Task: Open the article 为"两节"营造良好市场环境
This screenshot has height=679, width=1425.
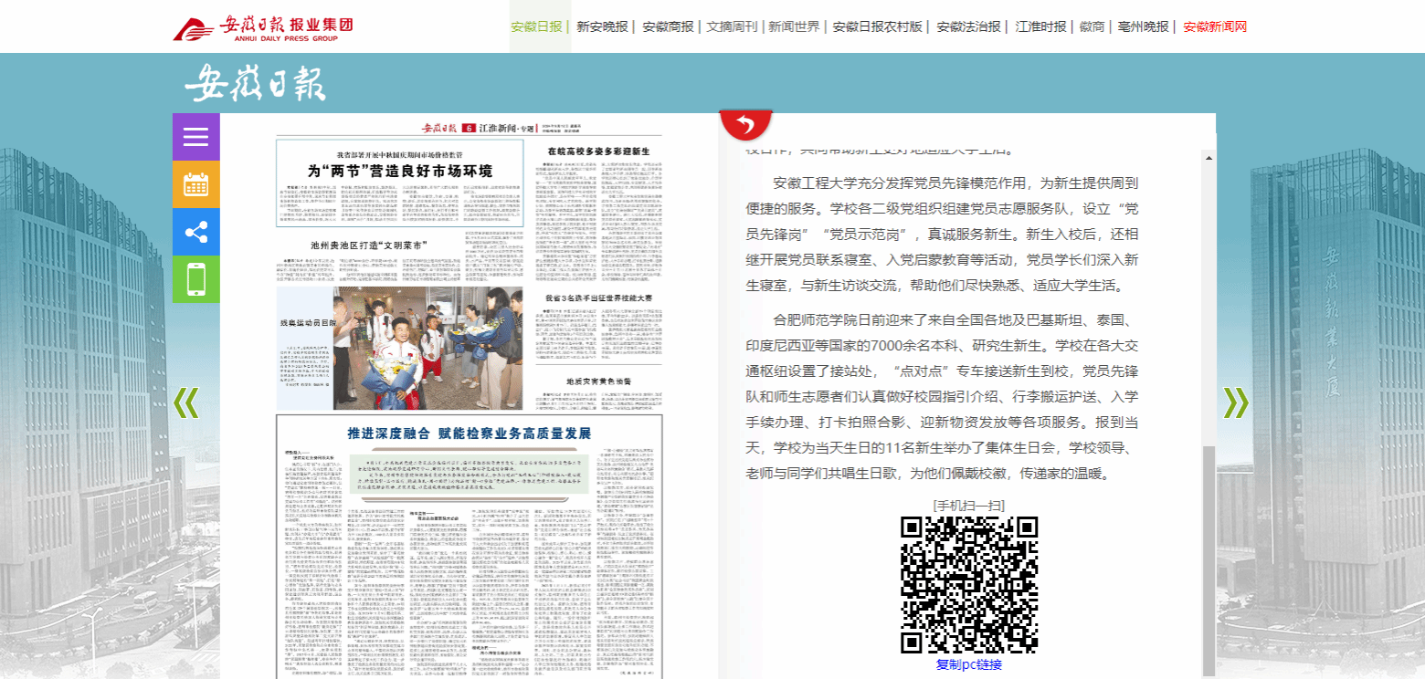Action: pos(400,171)
